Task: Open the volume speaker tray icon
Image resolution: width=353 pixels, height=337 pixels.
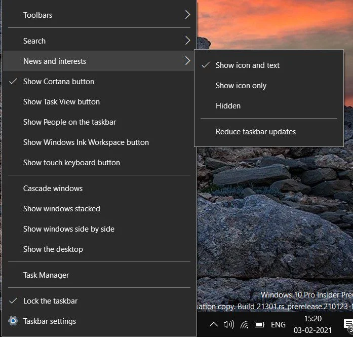Action: point(229,324)
